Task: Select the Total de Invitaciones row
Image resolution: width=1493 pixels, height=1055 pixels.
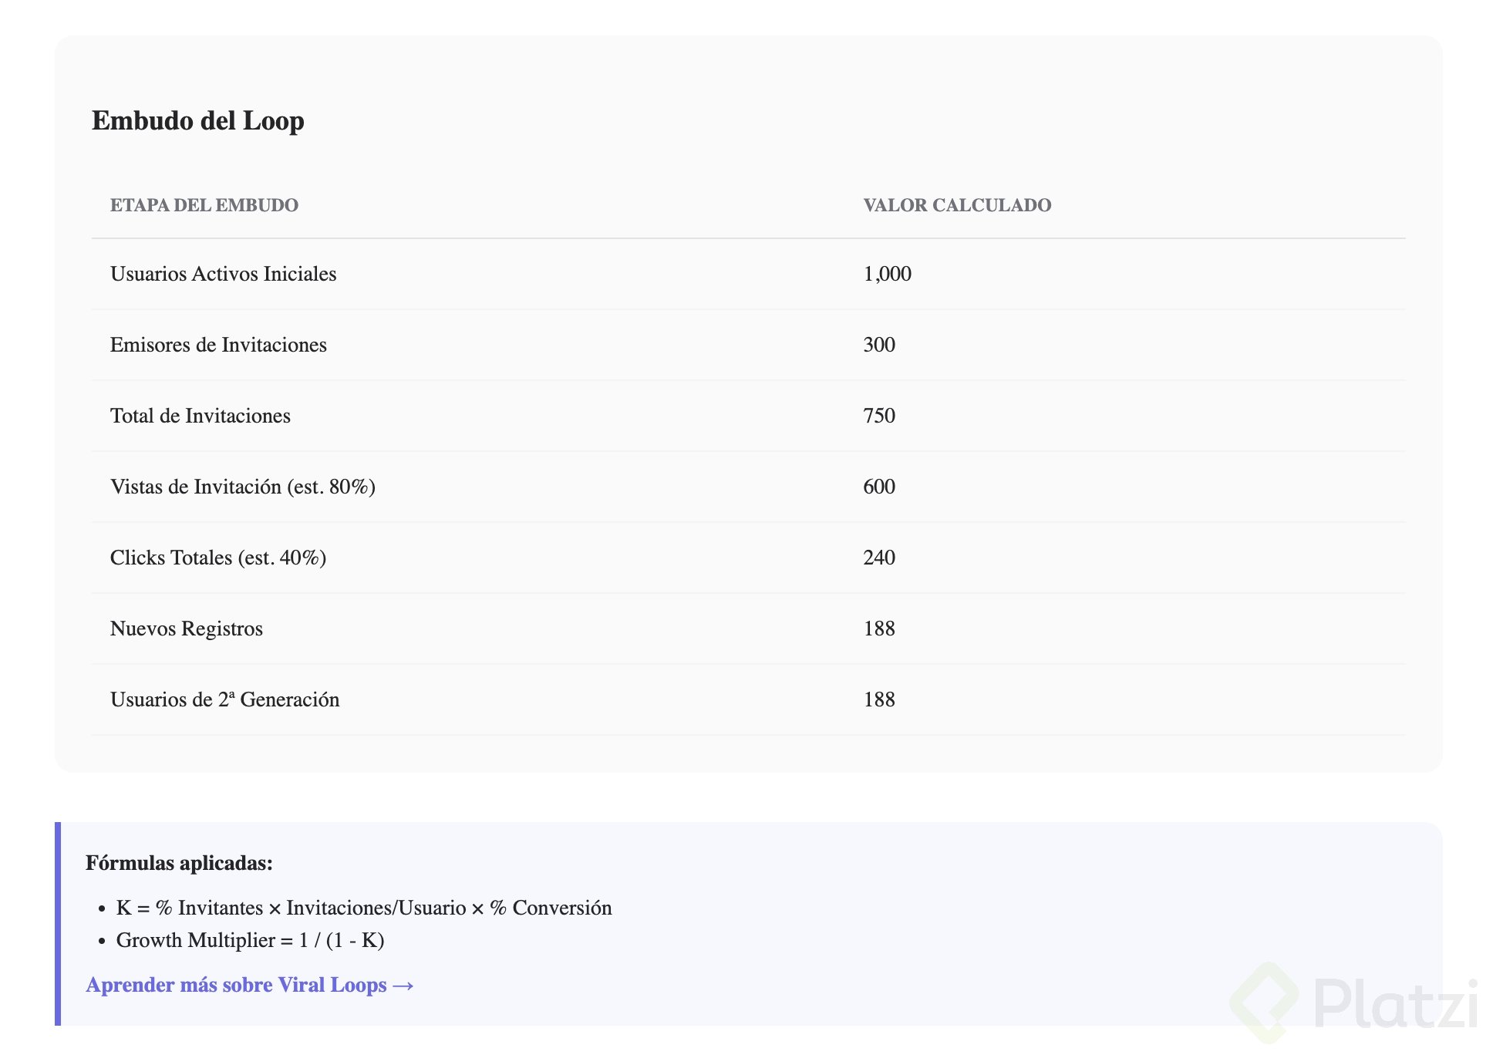Action: tap(201, 416)
